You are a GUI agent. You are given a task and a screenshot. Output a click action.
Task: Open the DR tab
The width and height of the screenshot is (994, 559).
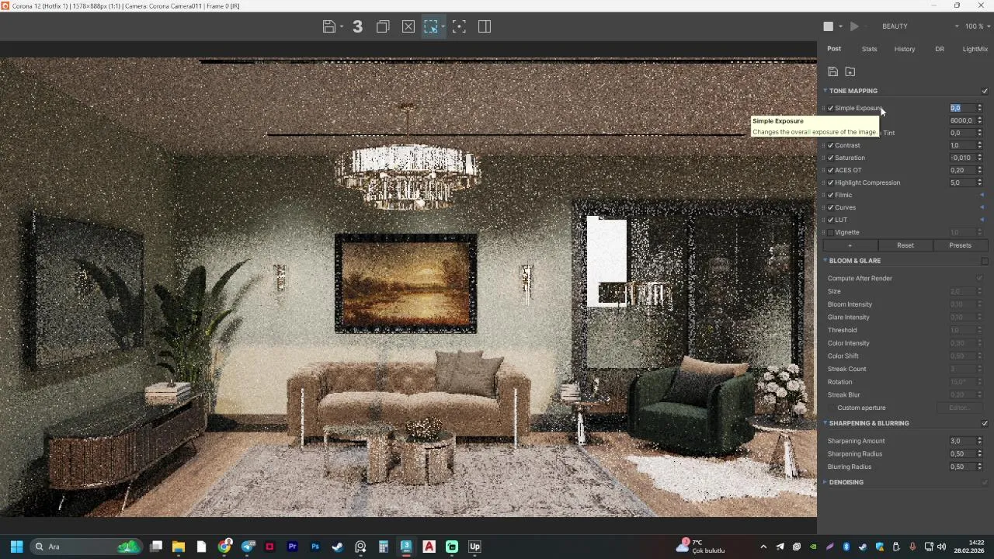(940, 49)
